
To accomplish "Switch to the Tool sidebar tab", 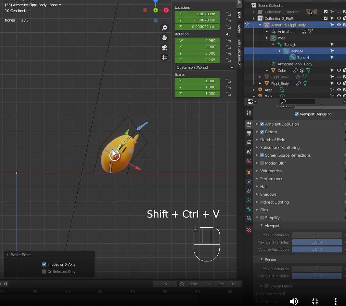I will tap(239, 15).
